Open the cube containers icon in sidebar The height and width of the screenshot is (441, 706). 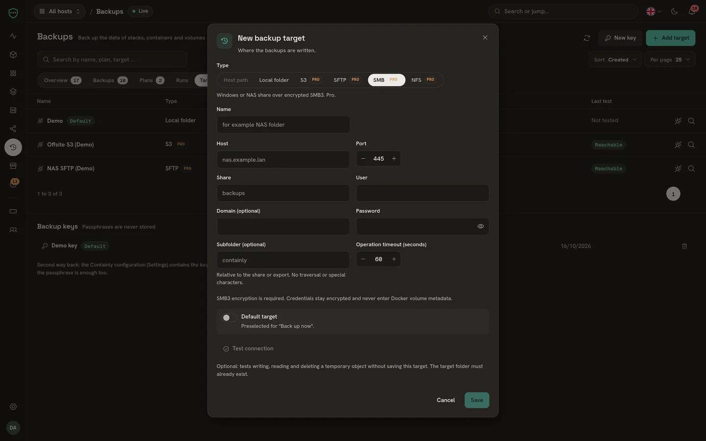[x=13, y=55]
